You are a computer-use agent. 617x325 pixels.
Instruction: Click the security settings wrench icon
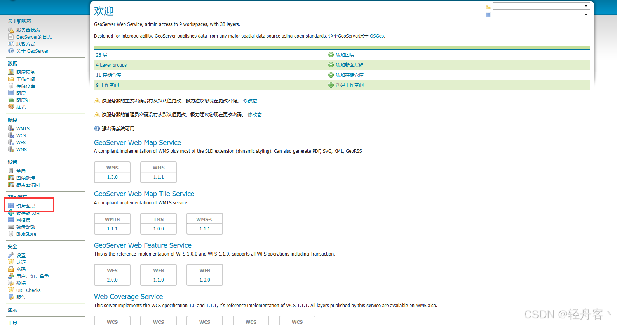click(11, 255)
